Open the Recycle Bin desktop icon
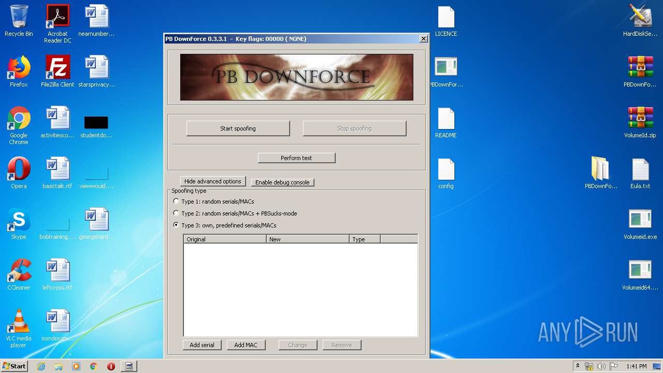 tap(19, 21)
